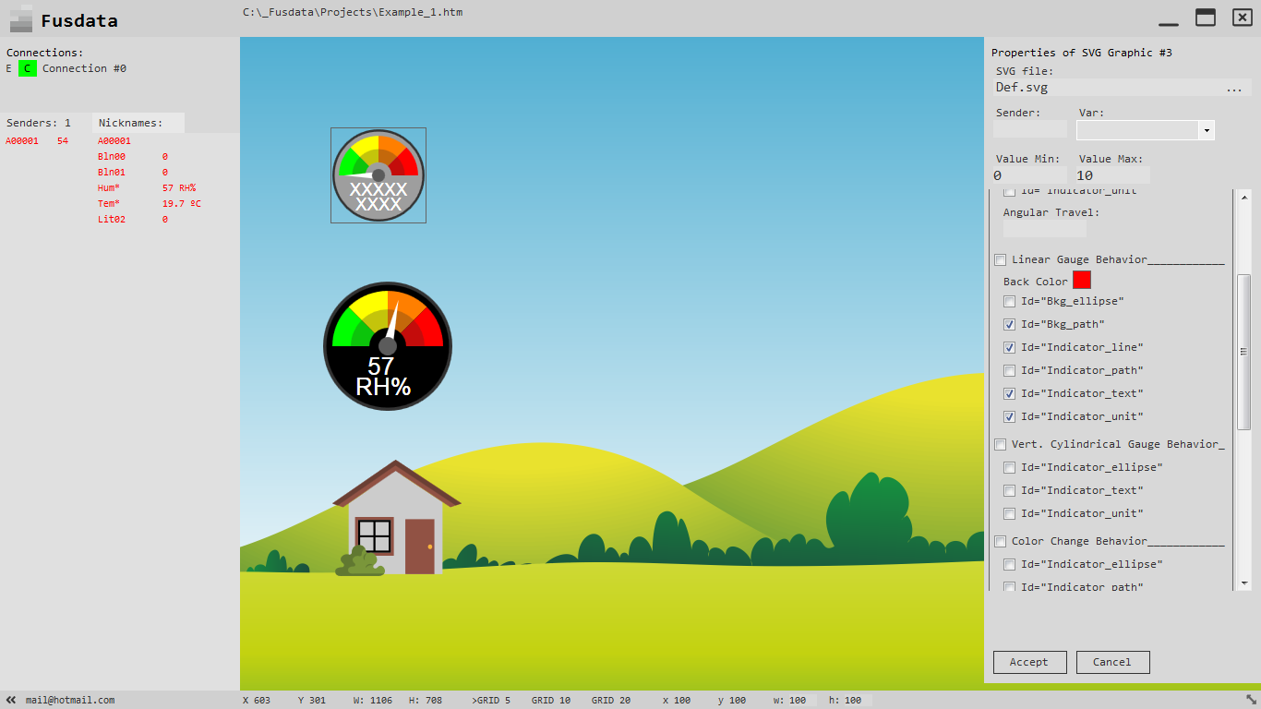
Task: Check Id="Indicator_ellipse" under Vert. Cylindrical Gauge
Action: pos(1009,467)
